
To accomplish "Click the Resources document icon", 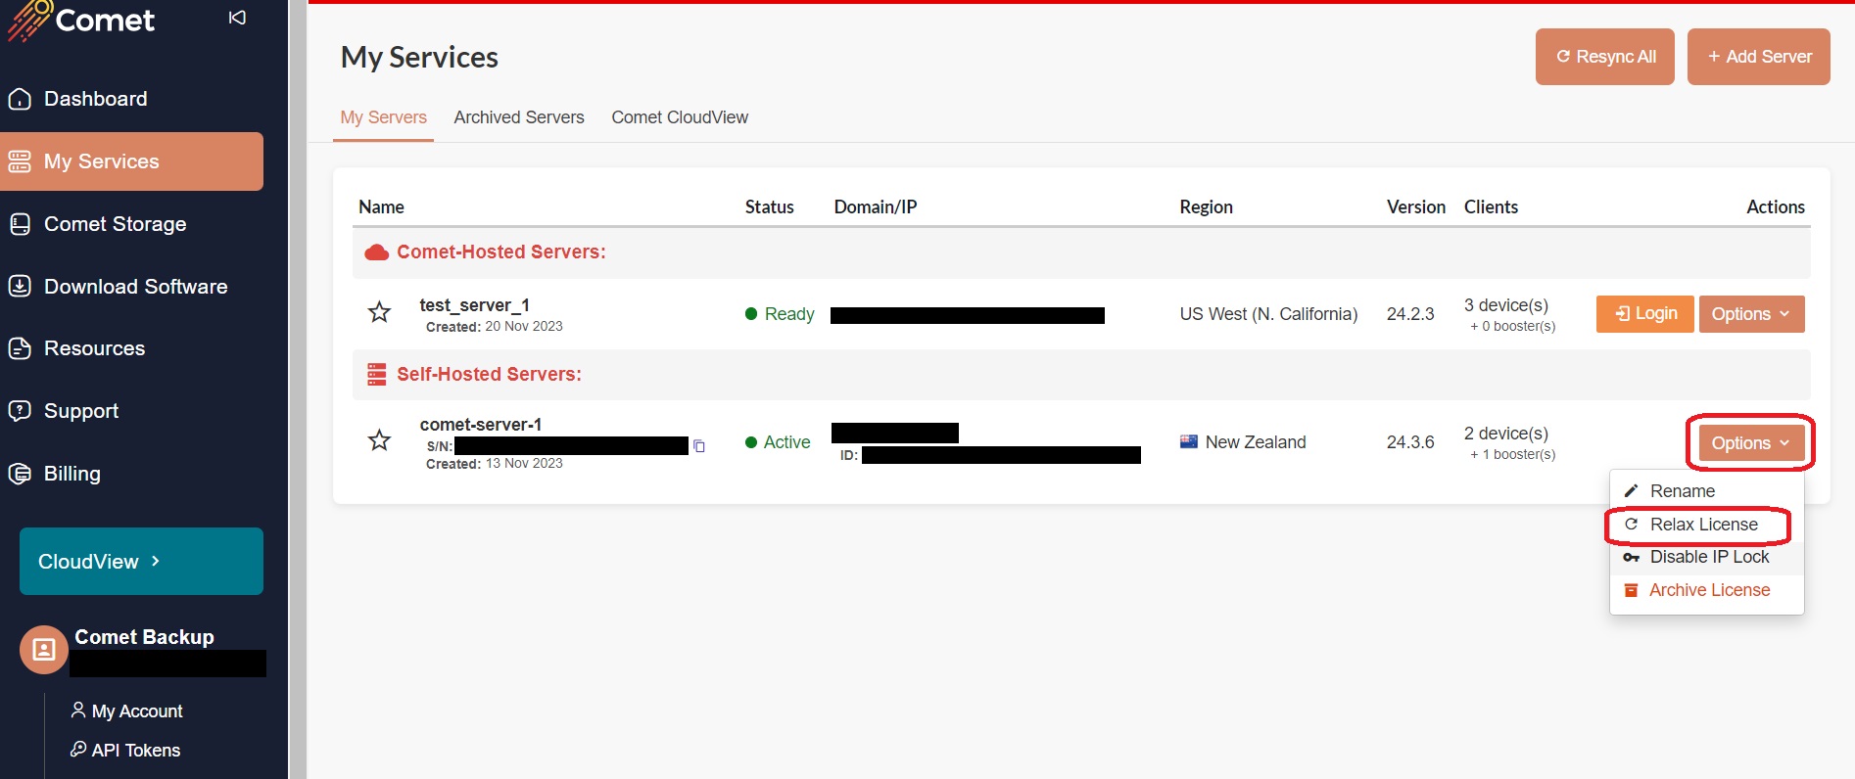I will point(20,348).
